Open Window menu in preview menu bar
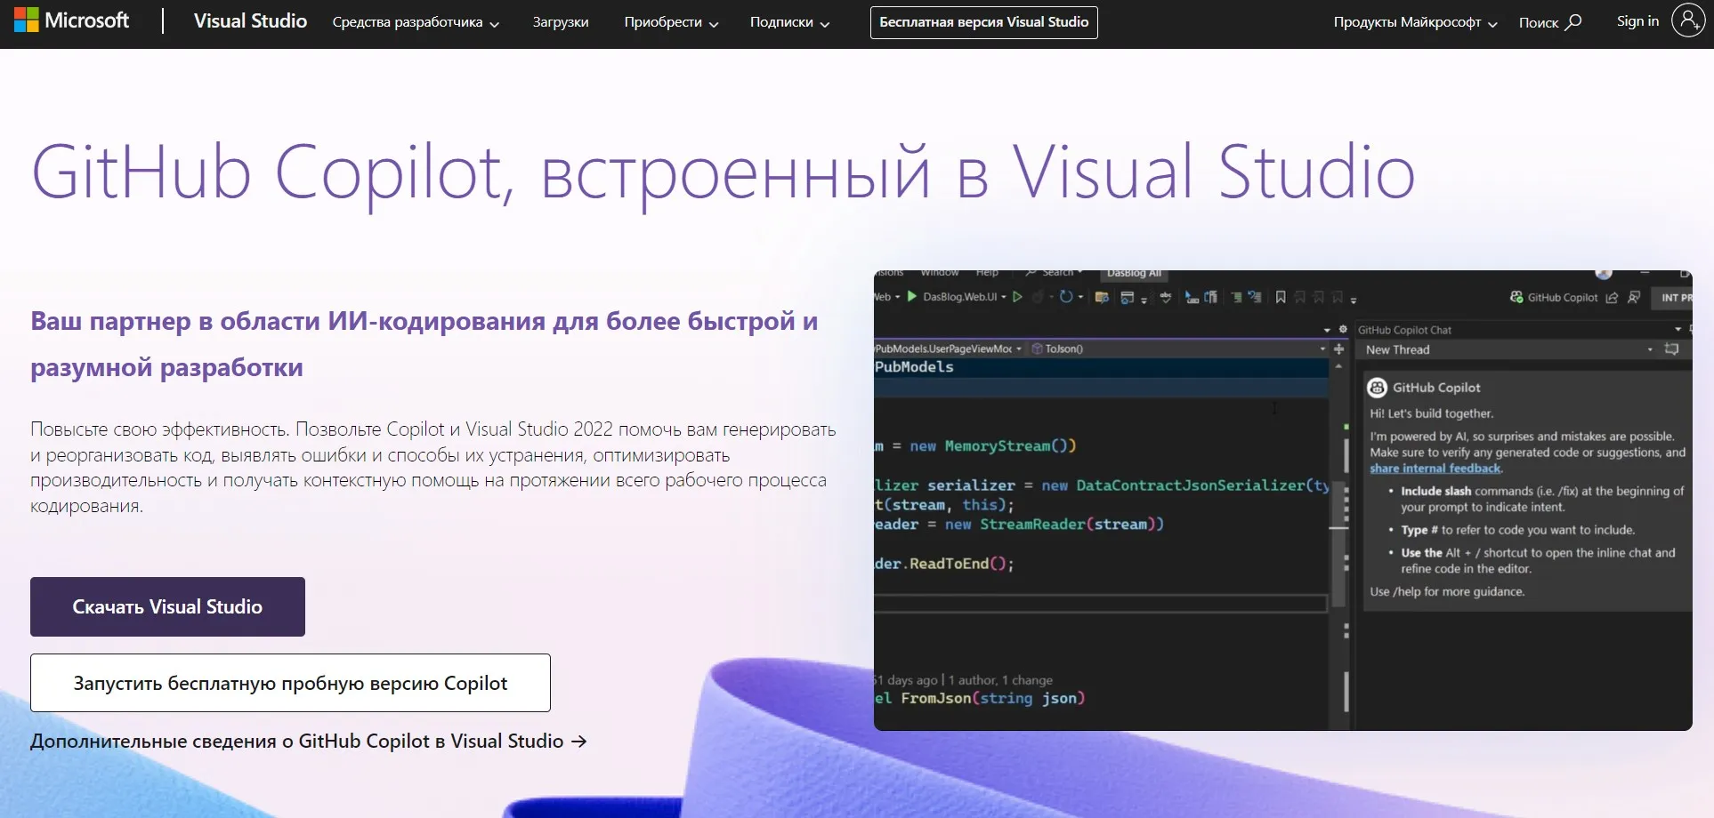The height and width of the screenshot is (818, 1714). pyautogui.click(x=940, y=273)
